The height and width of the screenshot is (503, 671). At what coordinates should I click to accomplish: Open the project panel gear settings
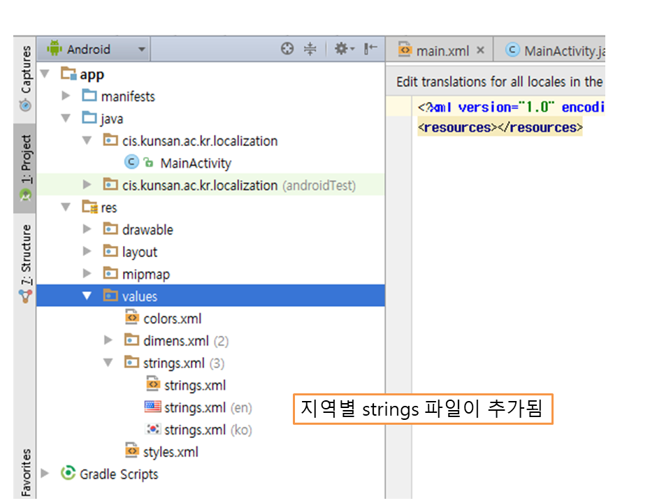(x=343, y=49)
